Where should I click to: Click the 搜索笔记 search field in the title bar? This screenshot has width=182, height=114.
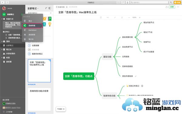(x=149, y=2)
